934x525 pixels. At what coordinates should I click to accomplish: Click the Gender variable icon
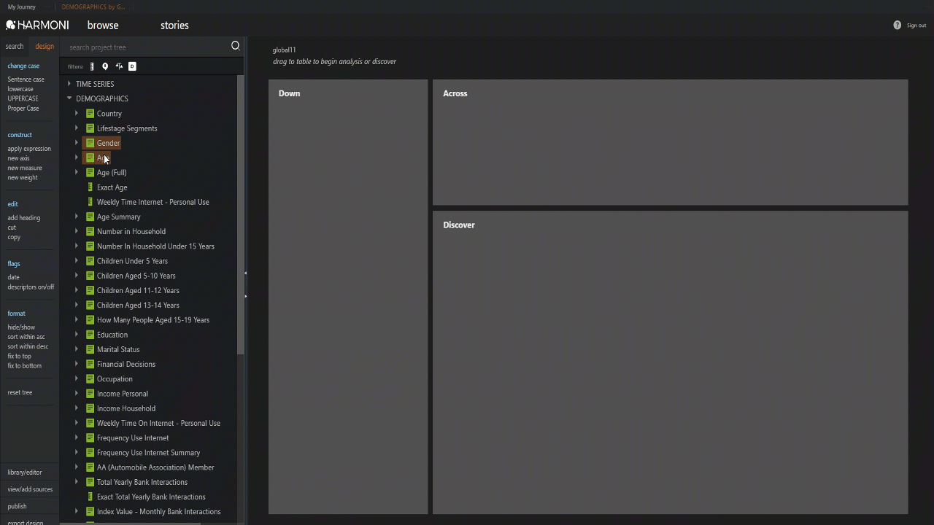click(x=90, y=143)
